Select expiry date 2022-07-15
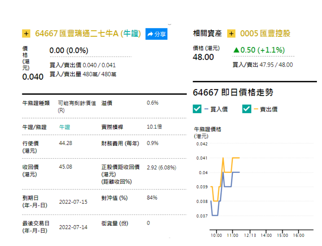Screen dimensions: 322x246 coord(73,202)
